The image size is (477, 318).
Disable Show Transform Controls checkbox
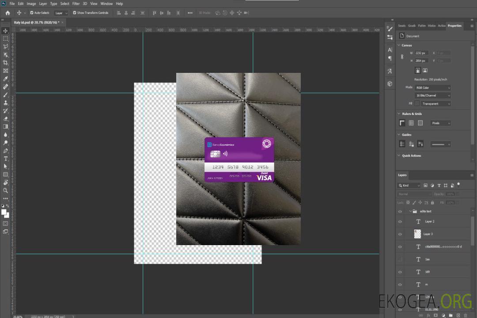[x=75, y=13]
